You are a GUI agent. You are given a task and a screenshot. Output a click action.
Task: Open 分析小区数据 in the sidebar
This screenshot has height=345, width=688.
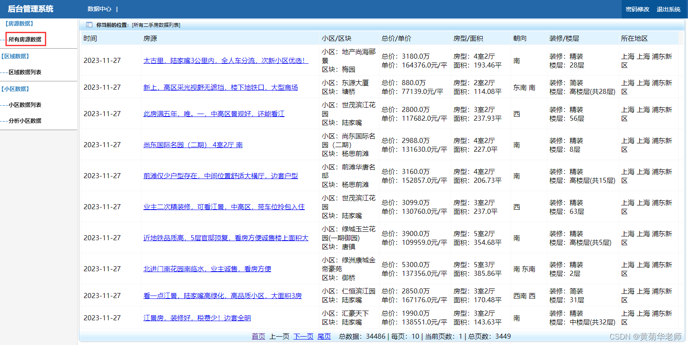pos(25,121)
